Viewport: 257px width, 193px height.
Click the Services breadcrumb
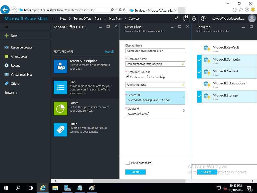134,19
